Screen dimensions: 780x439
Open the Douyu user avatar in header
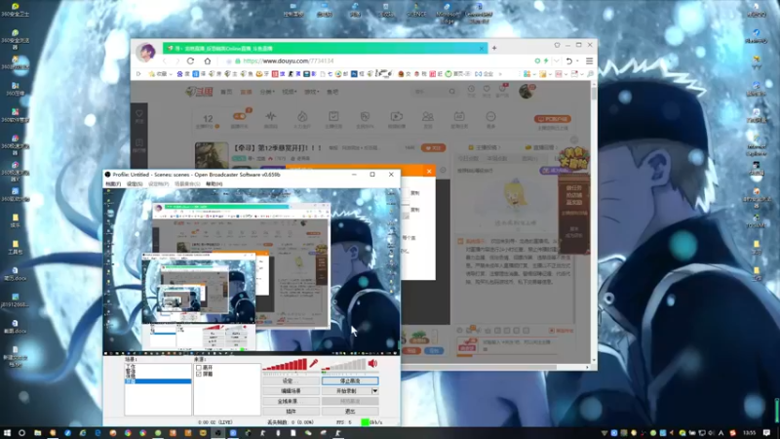(526, 91)
